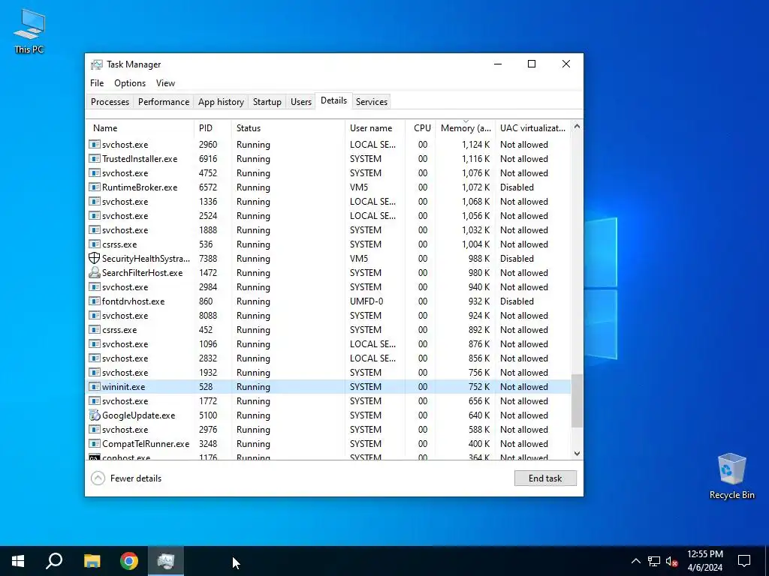Click the Task Manager title bar icon
This screenshot has width=769, height=576.
[97, 64]
